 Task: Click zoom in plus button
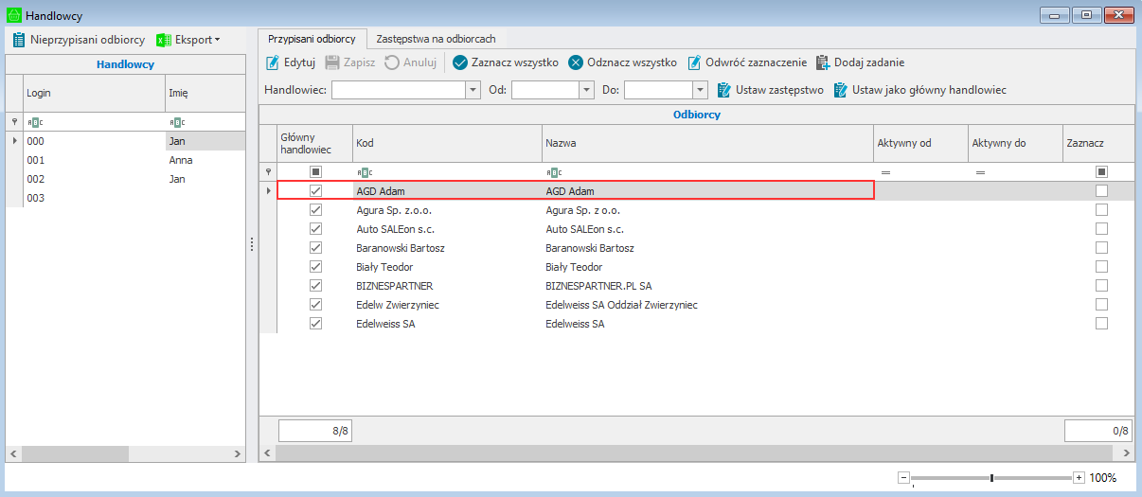click(x=1079, y=478)
